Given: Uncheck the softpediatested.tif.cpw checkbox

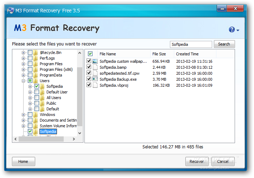Looking at the screenshot, I should (x=89, y=73).
